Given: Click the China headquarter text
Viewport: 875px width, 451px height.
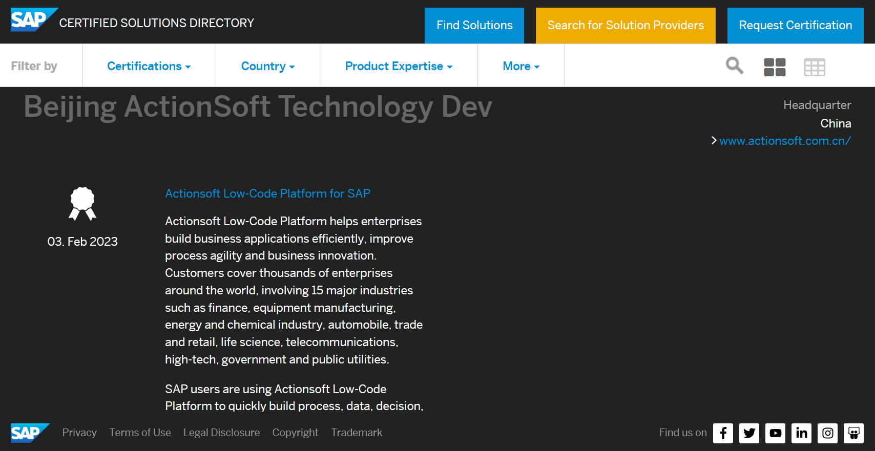Looking at the screenshot, I should tap(836, 123).
